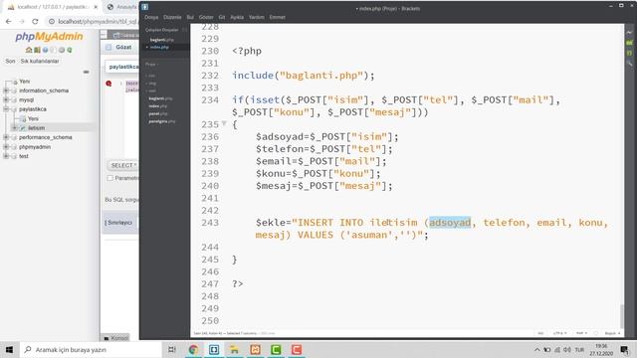Open the Konsol panel in phpMyAdmin
The image size is (637, 358).
(x=115, y=338)
